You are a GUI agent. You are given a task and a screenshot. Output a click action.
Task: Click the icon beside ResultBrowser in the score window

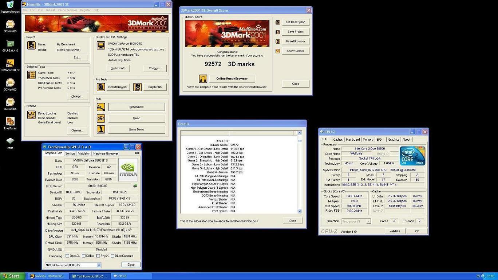278,41
